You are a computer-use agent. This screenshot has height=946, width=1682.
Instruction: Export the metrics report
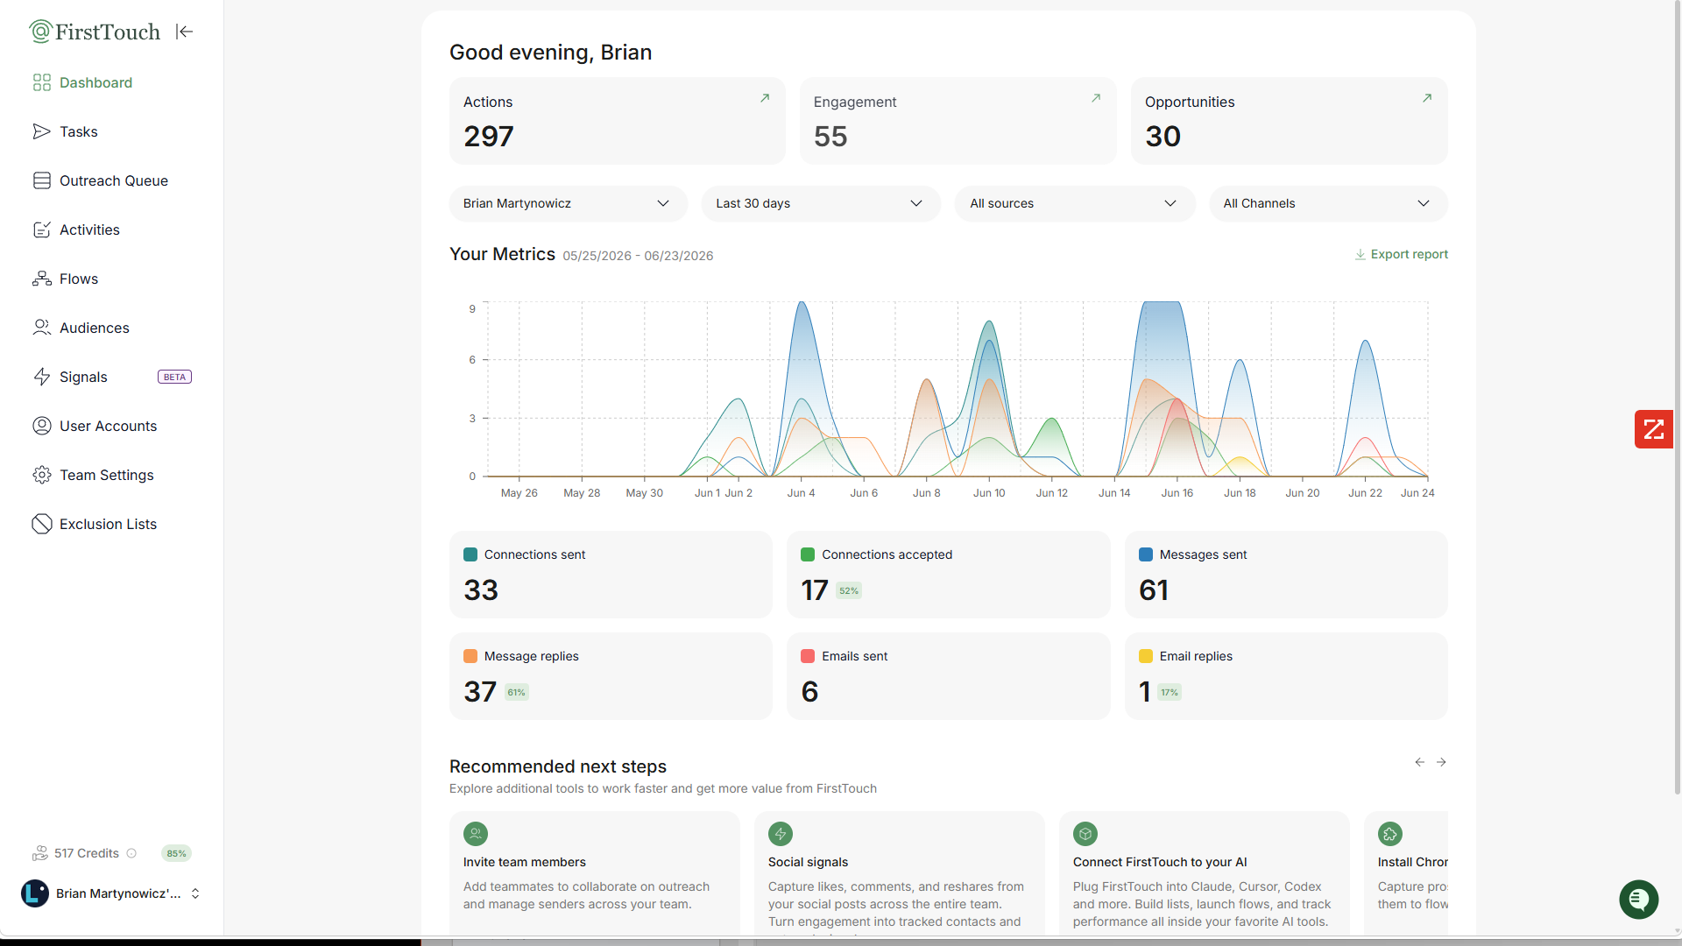(1401, 254)
